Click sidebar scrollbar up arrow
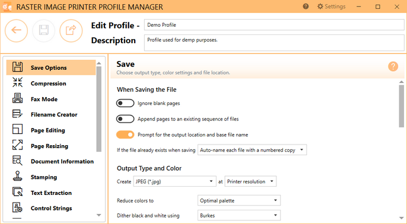Viewport: 407px width, 224px height. (x=98, y=63)
